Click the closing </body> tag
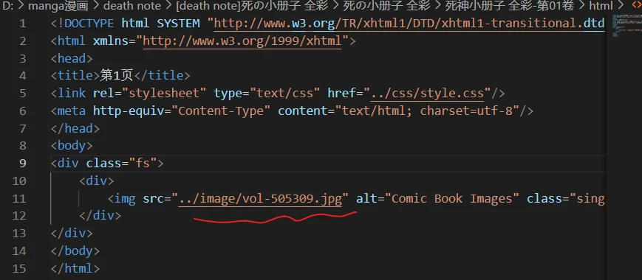Screen dimensions: 642x280 (75, 251)
